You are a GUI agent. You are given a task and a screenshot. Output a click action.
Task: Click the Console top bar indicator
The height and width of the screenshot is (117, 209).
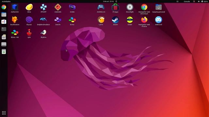click(187, 1)
